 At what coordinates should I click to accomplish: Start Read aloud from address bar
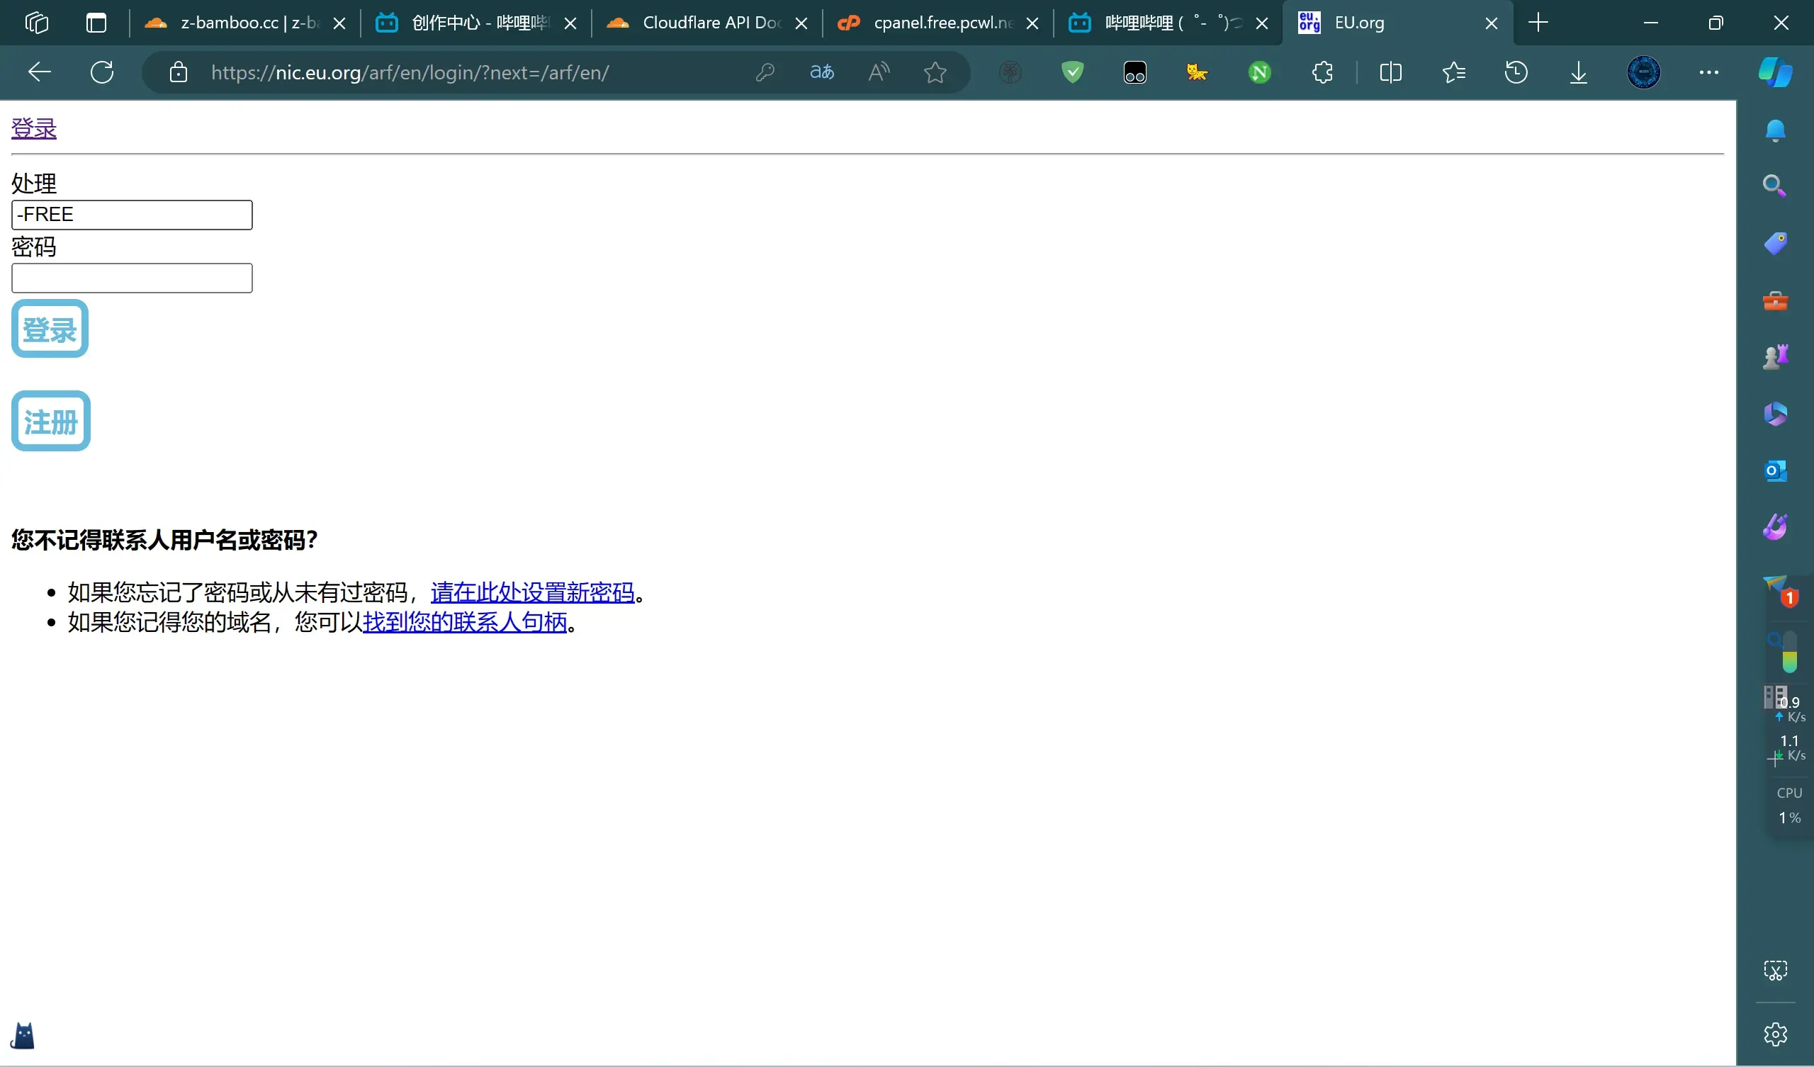[879, 72]
